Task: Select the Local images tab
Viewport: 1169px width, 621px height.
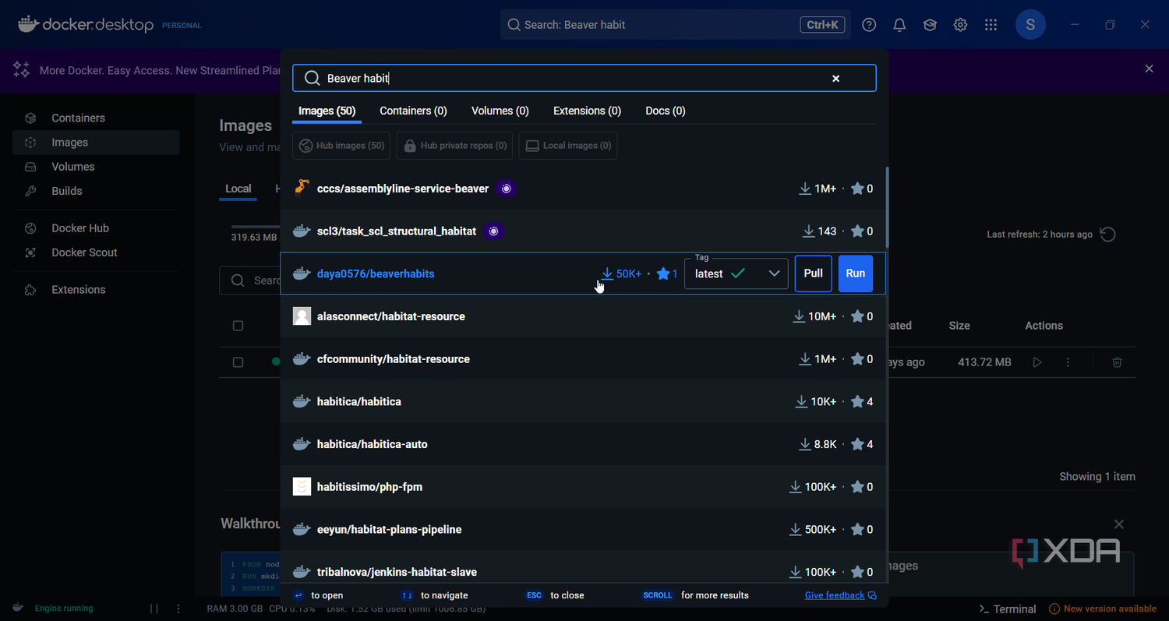Action: click(x=238, y=189)
